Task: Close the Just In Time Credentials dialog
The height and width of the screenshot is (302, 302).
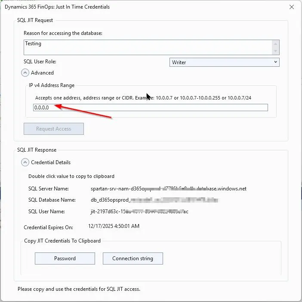Action: tap(291, 7)
